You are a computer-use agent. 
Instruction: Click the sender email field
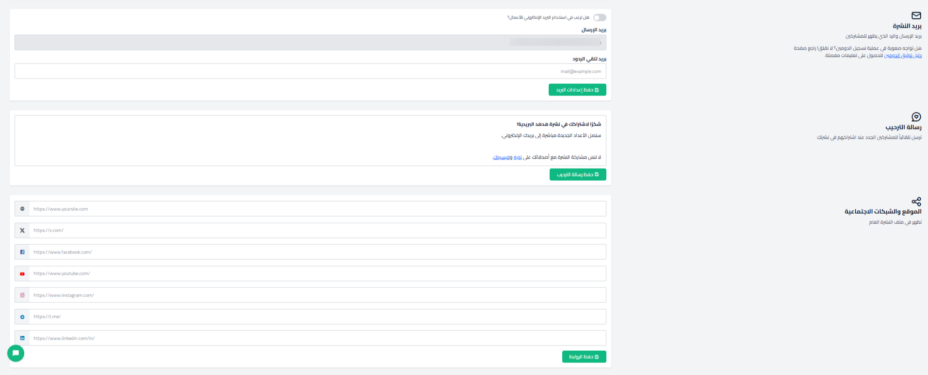pos(310,42)
